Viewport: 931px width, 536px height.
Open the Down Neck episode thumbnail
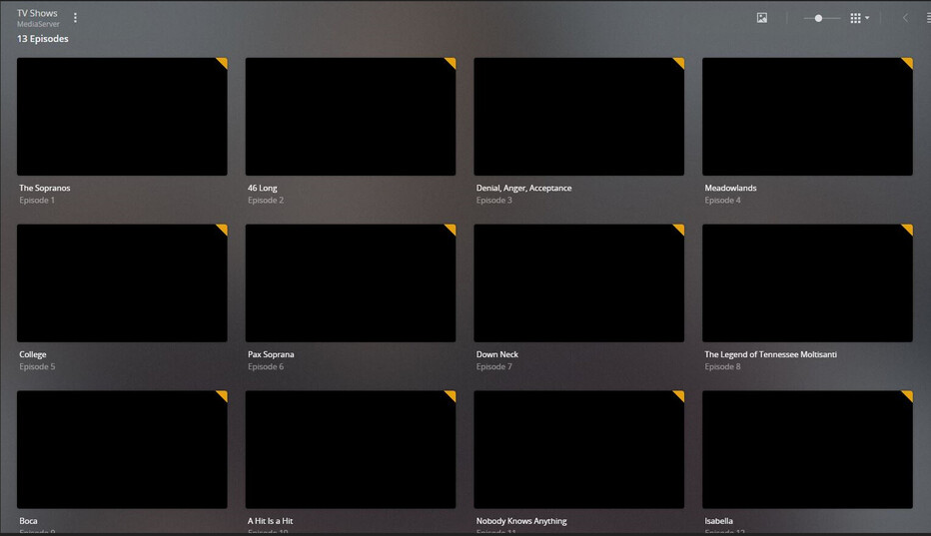(579, 283)
